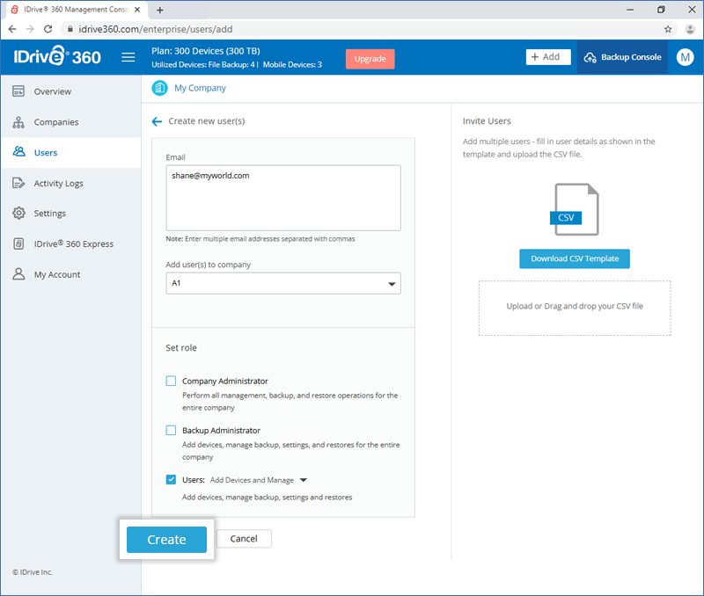704x596 pixels.
Task: Open the Overview section
Action: pyautogui.click(x=53, y=91)
